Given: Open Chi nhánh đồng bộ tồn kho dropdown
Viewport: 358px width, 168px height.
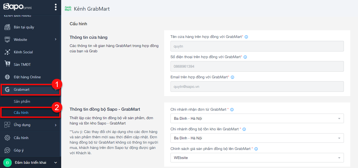Looking at the screenshot, I should [257, 138].
